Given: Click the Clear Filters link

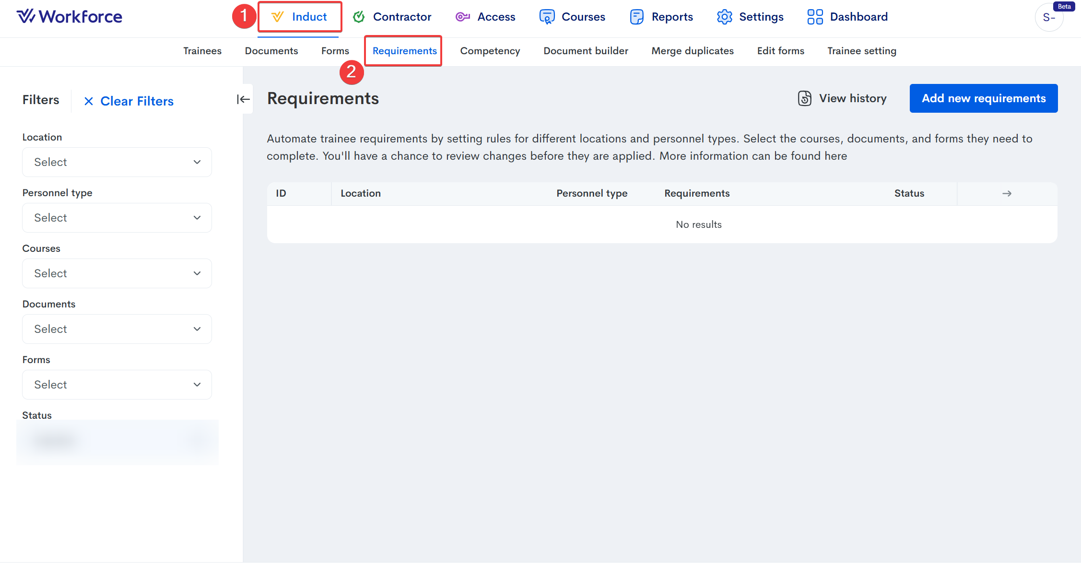Looking at the screenshot, I should pos(129,101).
